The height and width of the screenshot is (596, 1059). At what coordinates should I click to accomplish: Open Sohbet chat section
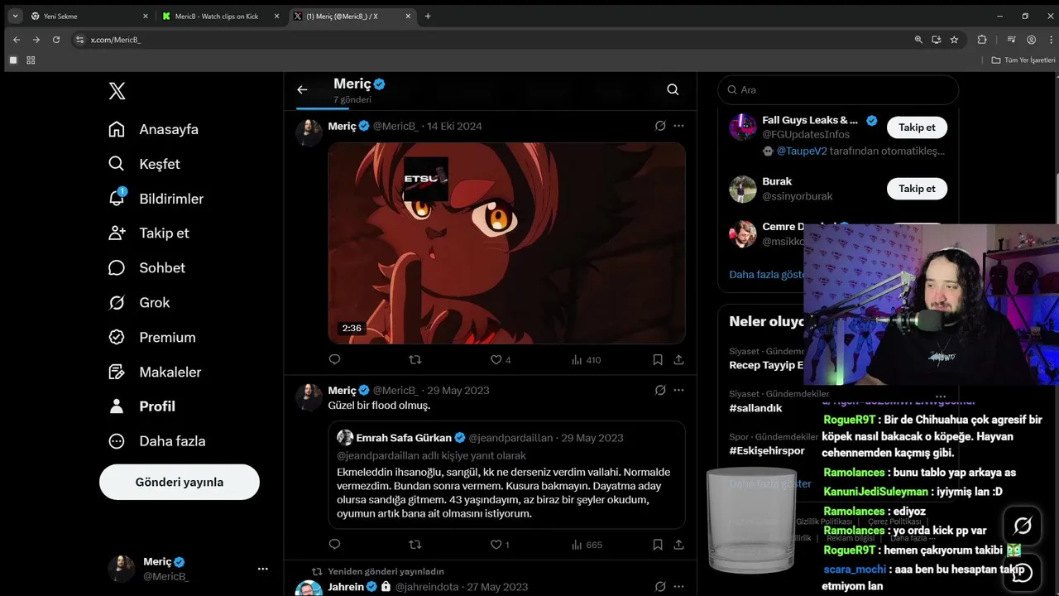[x=146, y=267]
